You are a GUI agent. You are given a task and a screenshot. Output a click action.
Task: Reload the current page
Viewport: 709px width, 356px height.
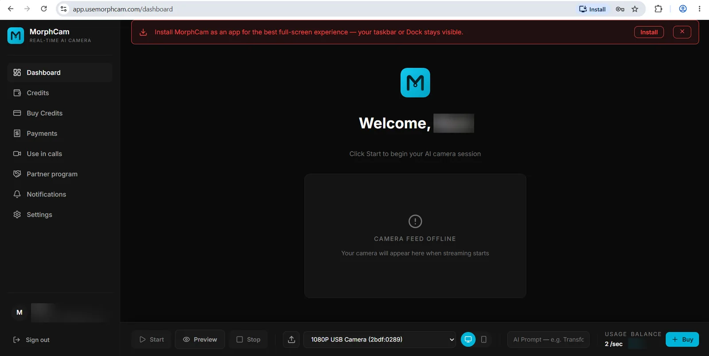pos(44,9)
